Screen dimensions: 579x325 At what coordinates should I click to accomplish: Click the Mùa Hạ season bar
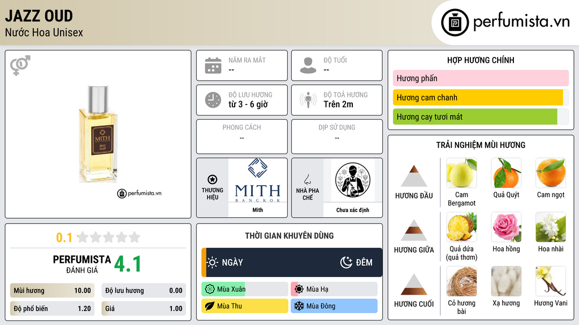click(x=334, y=289)
